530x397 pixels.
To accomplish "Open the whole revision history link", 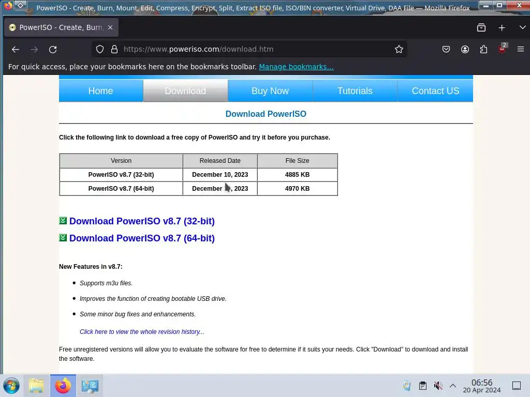I will click(142, 332).
